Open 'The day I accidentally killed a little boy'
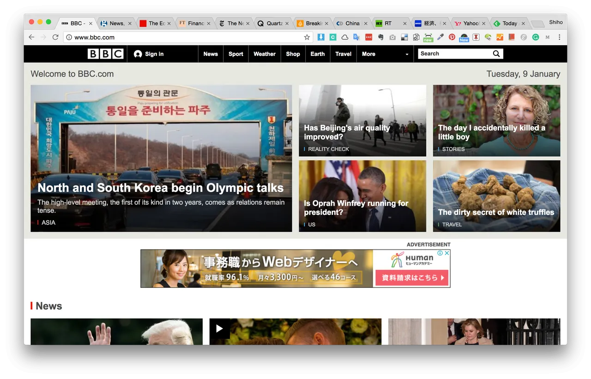The width and height of the screenshot is (591, 379). tap(492, 132)
